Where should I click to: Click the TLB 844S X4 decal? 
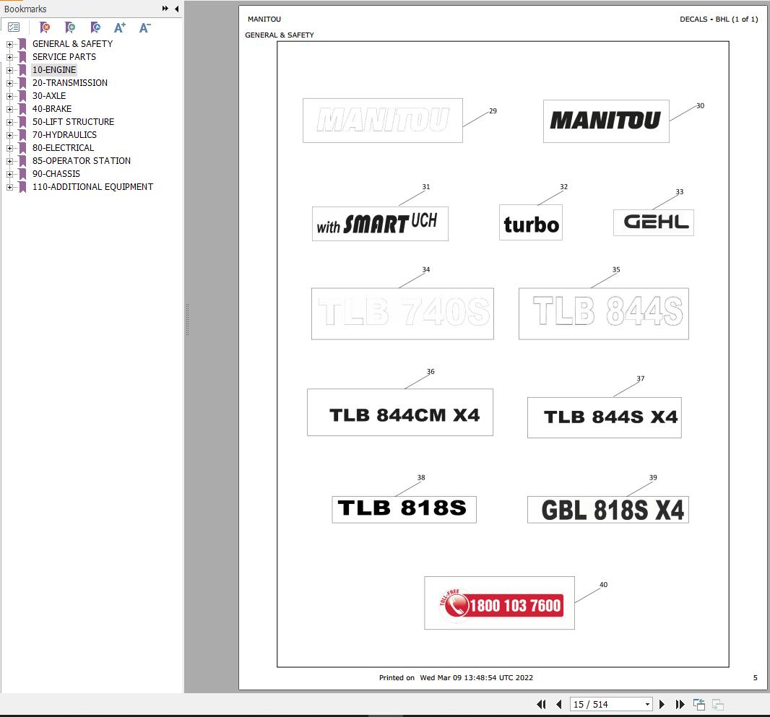pos(605,417)
